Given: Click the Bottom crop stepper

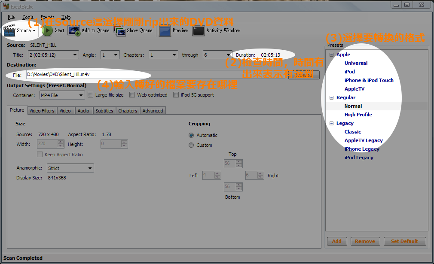Looking at the screenshot, I should 233,187.
